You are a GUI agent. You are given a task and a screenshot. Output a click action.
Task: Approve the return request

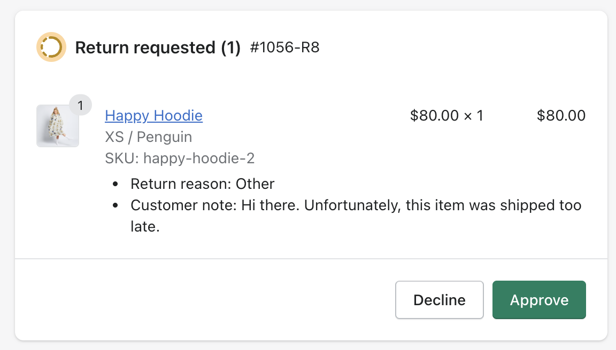pos(539,300)
